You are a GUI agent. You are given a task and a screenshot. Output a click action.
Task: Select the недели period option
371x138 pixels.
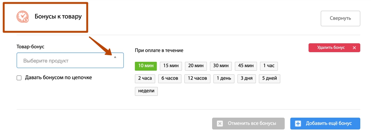[x=146, y=91]
